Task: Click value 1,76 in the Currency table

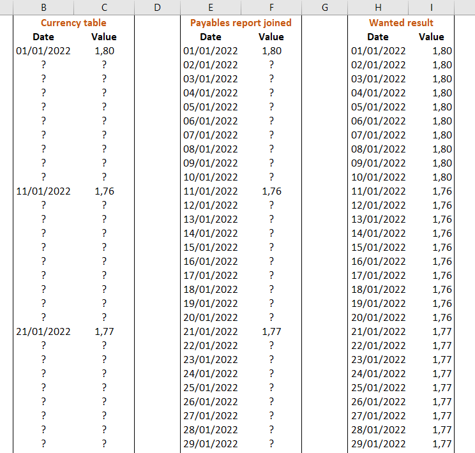Action: (104, 191)
